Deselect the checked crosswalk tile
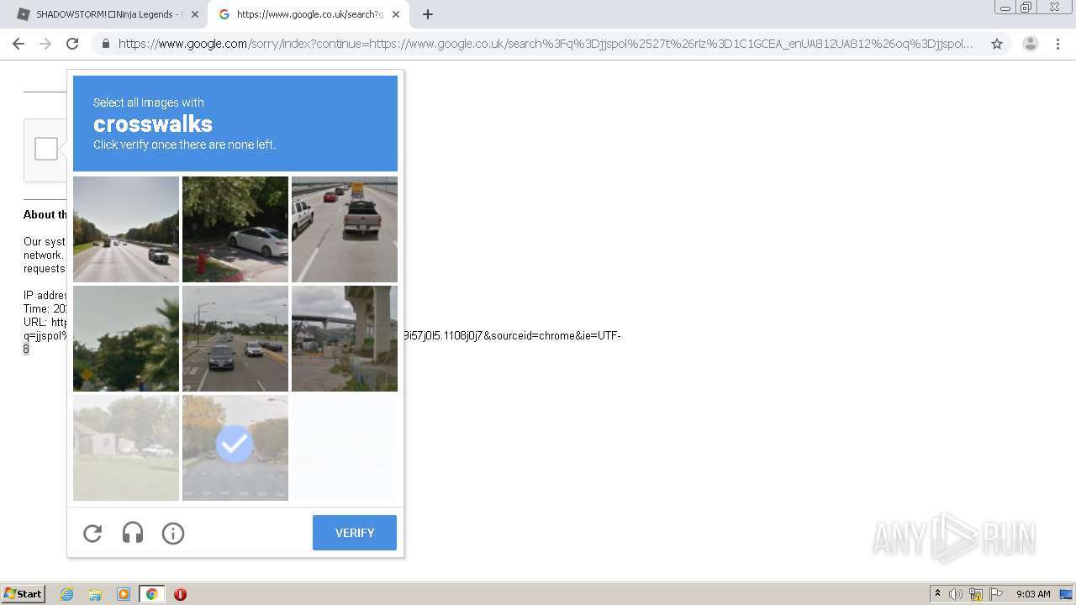Viewport: 1076px width, 605px height. [x=235, y=448]
